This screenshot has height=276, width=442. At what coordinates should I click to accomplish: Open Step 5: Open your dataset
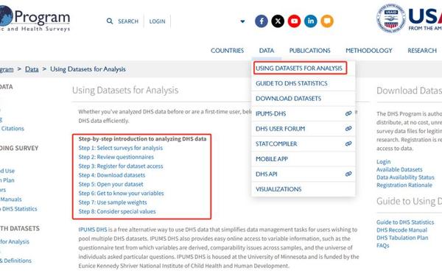pos(110,184)
